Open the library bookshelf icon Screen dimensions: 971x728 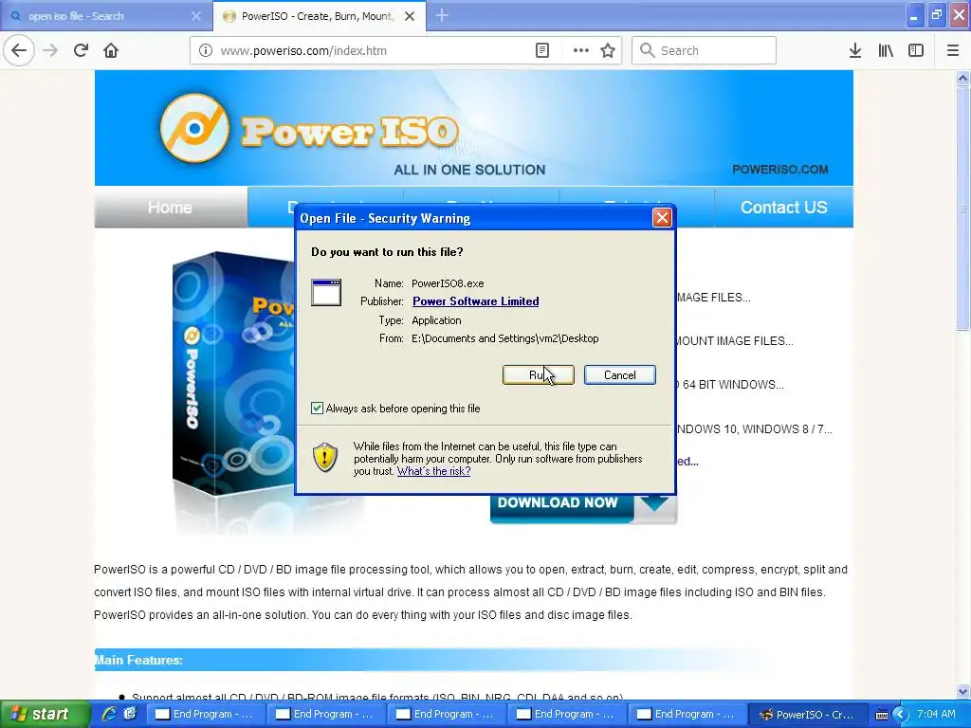886,51
